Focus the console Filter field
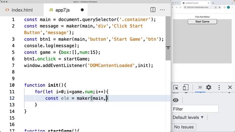The image size is (235, 132). coord(195,109)
